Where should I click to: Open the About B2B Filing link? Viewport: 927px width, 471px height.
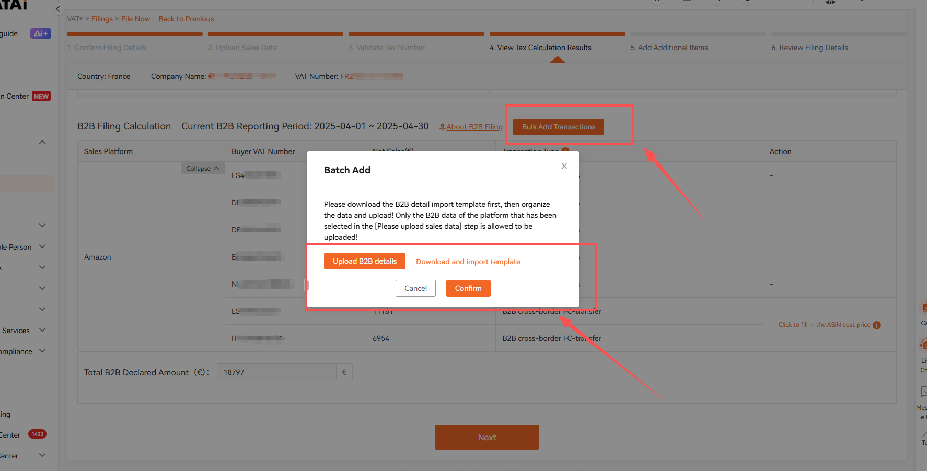click(474, 127)
